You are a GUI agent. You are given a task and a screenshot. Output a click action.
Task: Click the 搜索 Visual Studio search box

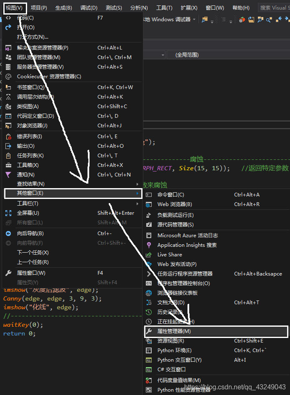274,8
